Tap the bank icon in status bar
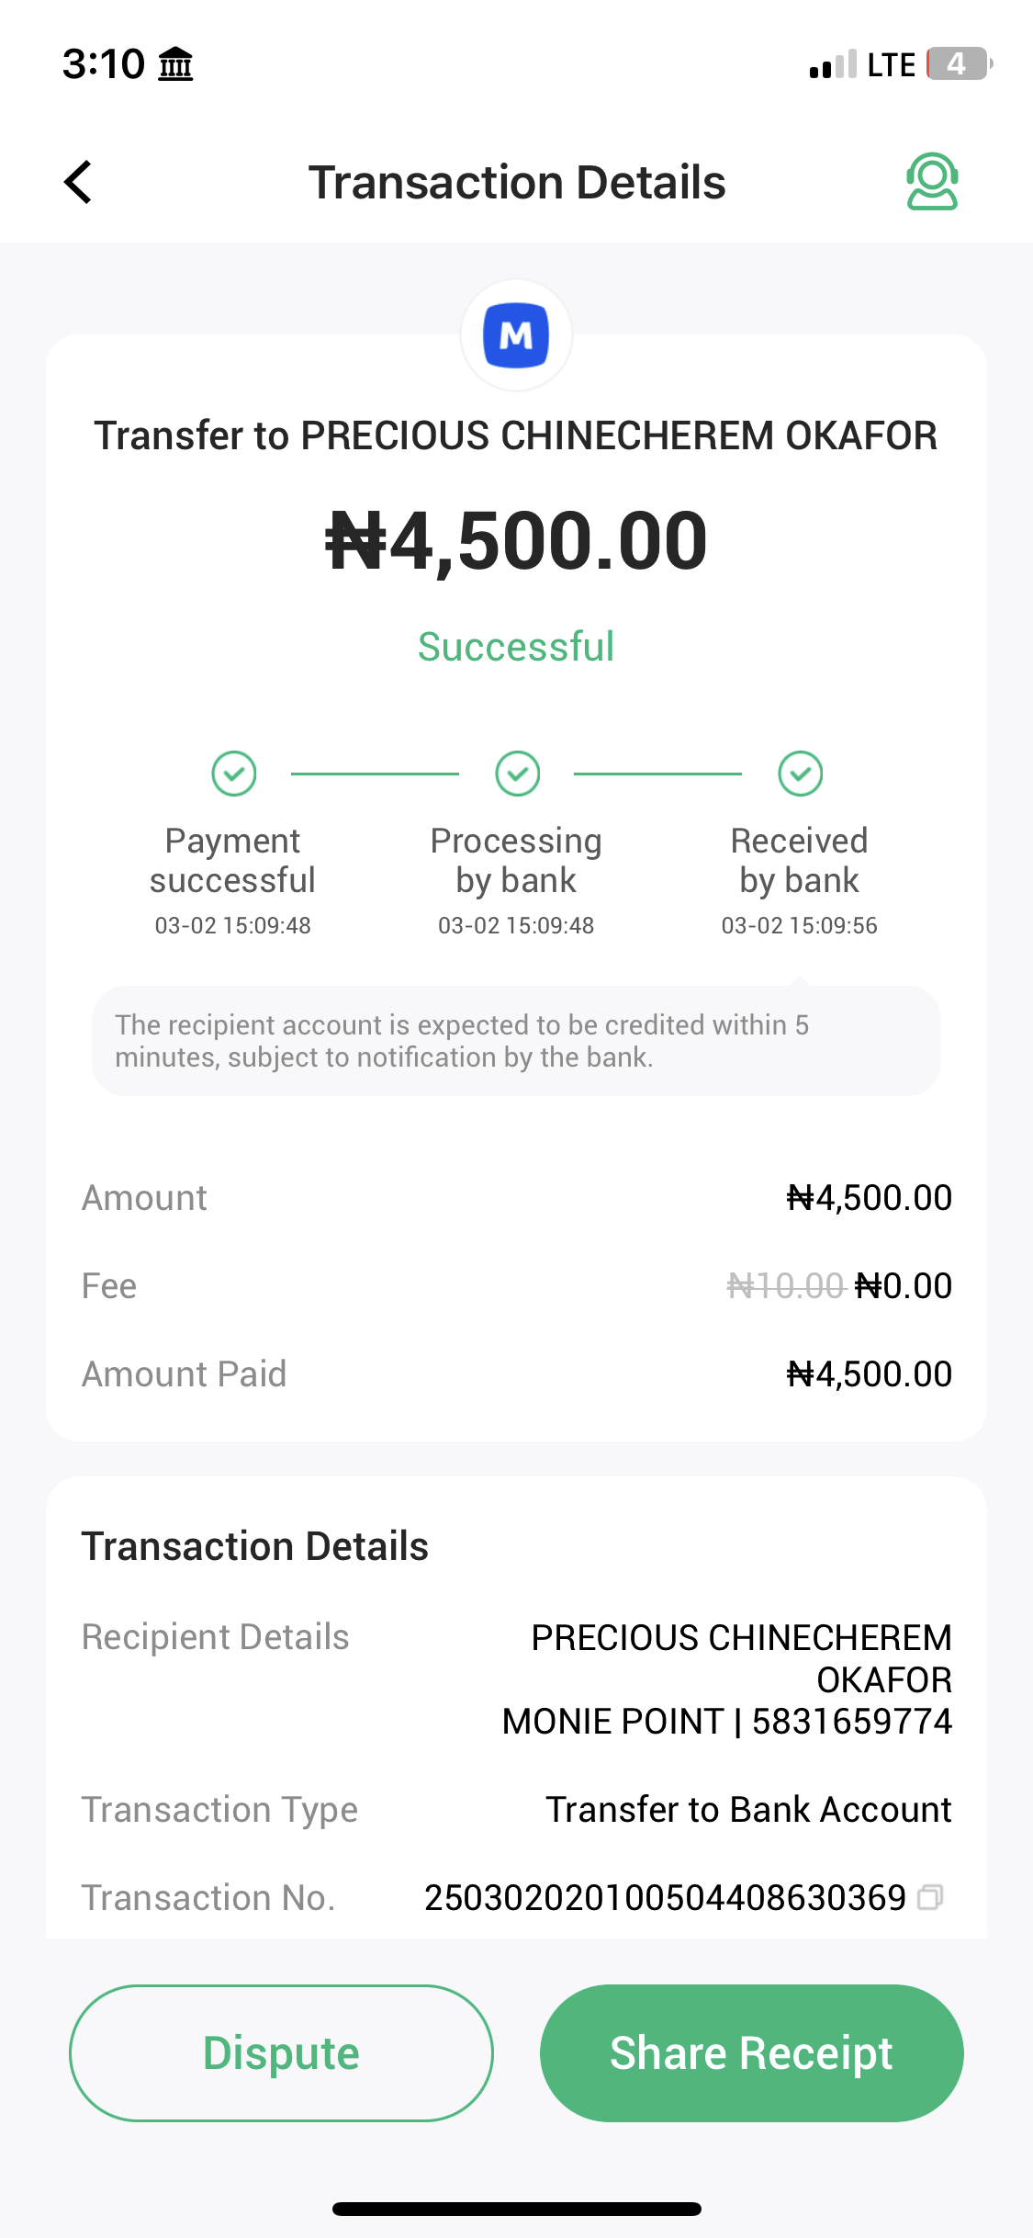Image resolution: width=1033 pixels, height=2238 pixels. pos(175,64)
